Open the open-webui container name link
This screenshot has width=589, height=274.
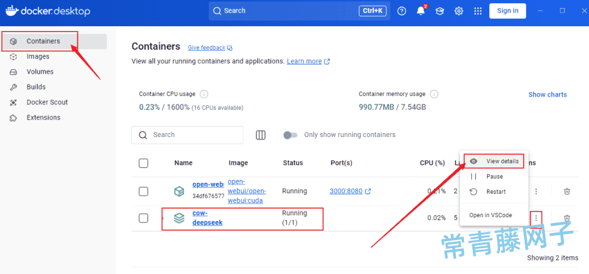[208, 184]
